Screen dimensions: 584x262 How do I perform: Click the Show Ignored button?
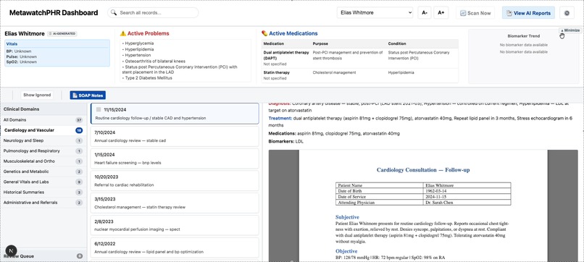point(37,95)
